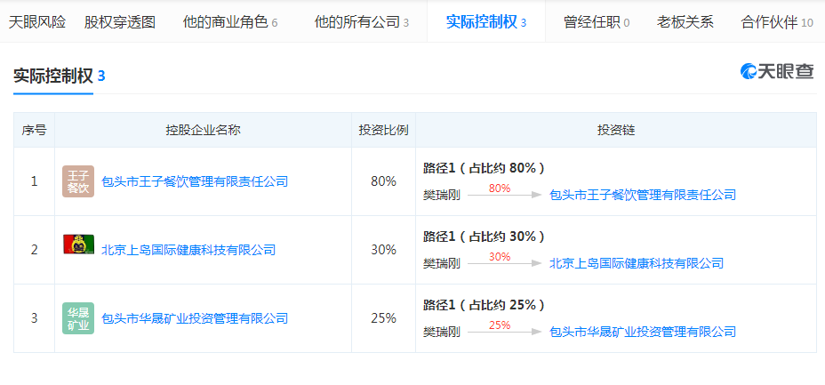Click the 80% investment ratio cell
The height and width of the screenshot is (385, 825).
[383, 181]
